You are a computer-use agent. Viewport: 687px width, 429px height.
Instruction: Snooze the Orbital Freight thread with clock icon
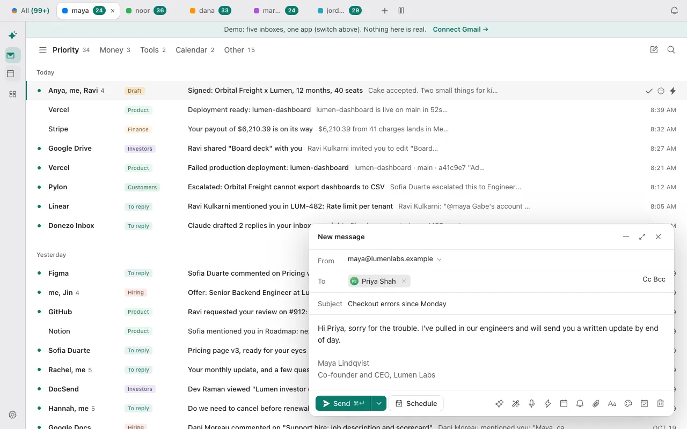pyautogui.click(x=661, y=91)
